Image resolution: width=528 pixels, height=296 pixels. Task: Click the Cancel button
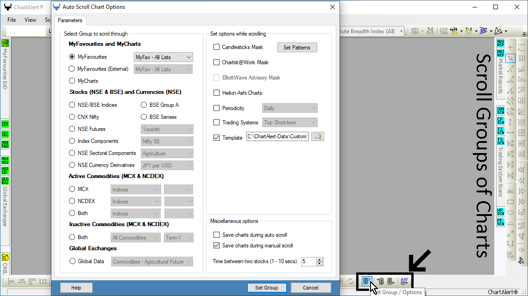310,288
